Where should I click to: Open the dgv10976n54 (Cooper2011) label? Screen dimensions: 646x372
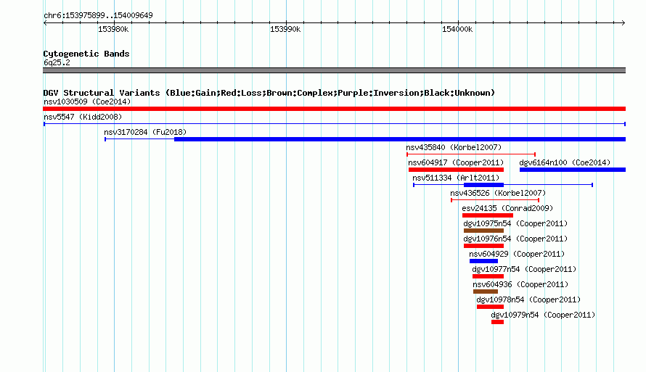515,239
